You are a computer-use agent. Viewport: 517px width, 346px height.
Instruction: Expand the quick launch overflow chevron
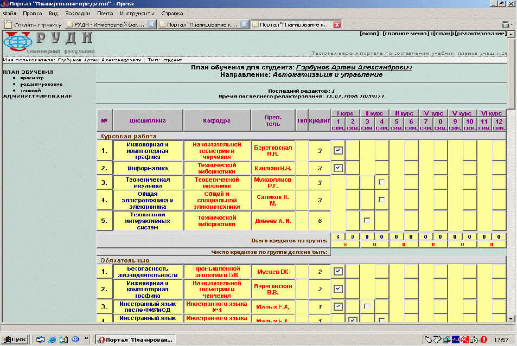point(86,338)
